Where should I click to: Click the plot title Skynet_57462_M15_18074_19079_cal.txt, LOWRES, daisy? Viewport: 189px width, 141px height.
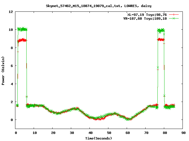point(99,6)
